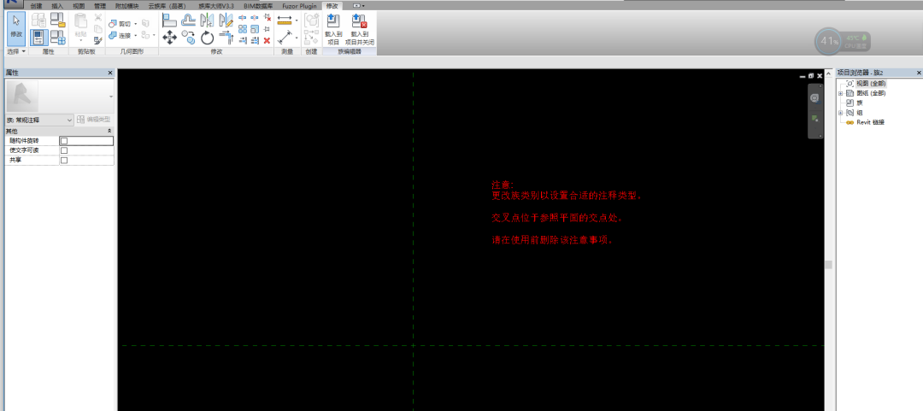This screenshot has height=411, width=923.
Task: Switch to the 插入 ribbon tab
Action: tap(57, 6)
